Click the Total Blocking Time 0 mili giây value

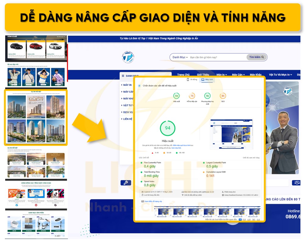coord(151,176)
